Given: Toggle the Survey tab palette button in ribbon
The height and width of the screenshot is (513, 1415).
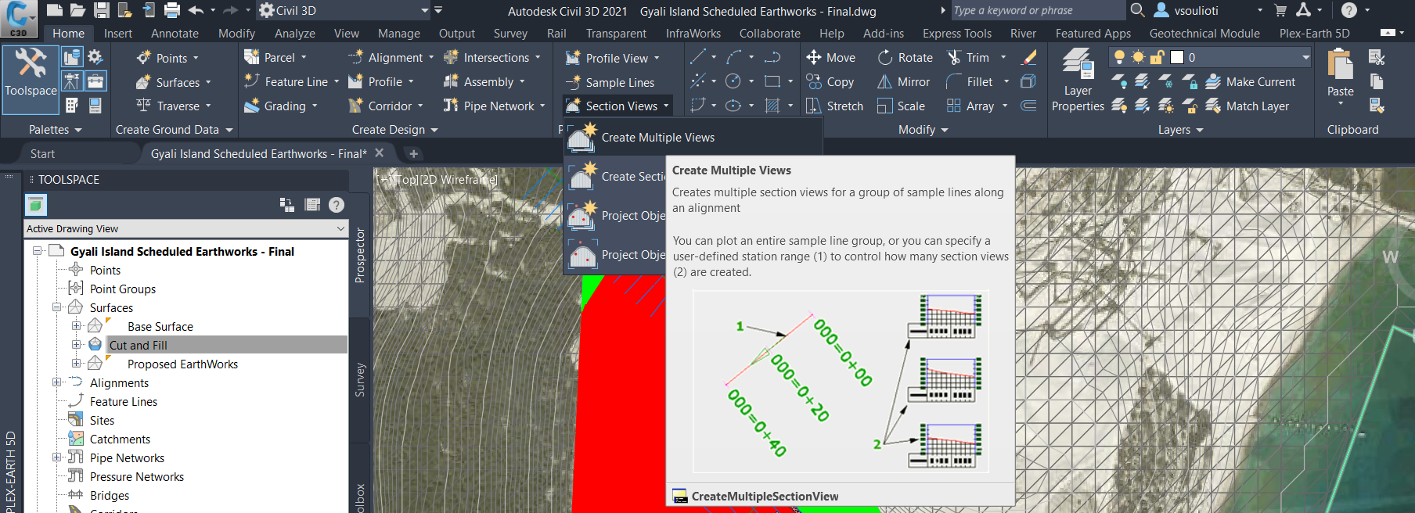Looking at the screenshot, I should pyautogui.click(x=71, y=81).
